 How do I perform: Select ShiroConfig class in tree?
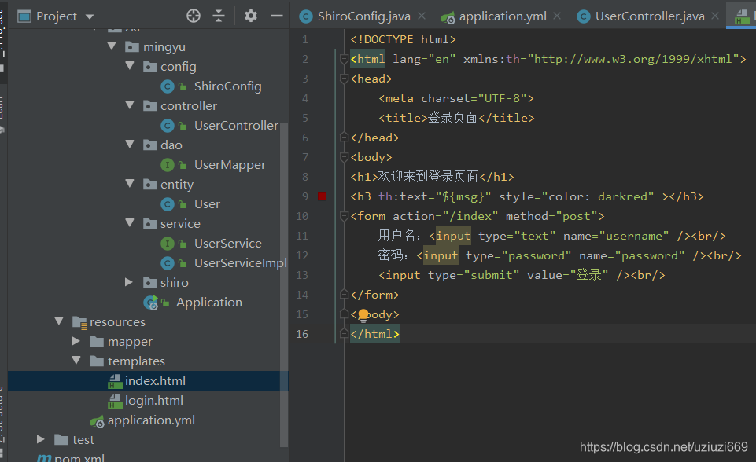[227, 86]
